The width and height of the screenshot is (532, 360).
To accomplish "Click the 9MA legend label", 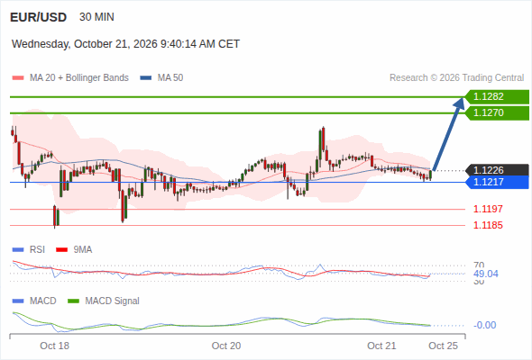I will pyautogui.click(x=83, y=250).
